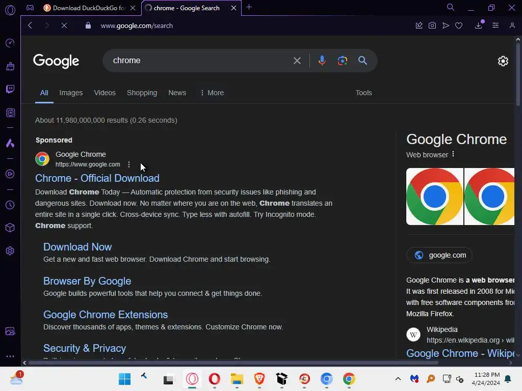Show hidden system tray icons chevron

point(398,379)
